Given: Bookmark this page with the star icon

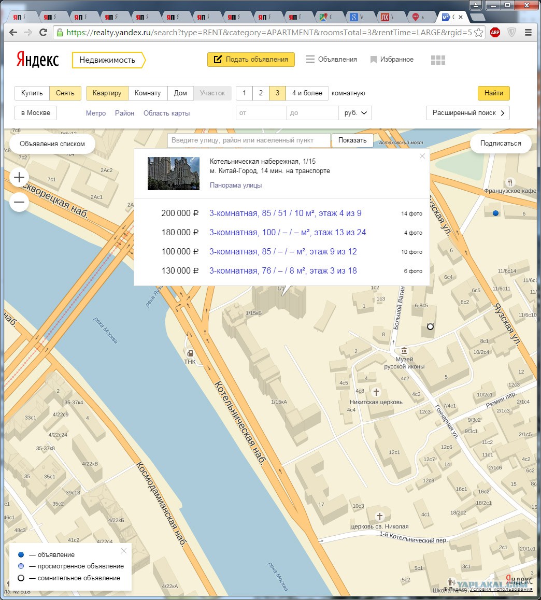Looking at the screenshot, I should [x=478, y=33].
